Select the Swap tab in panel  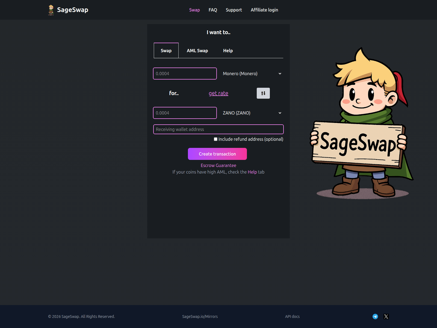coord(166,51)
